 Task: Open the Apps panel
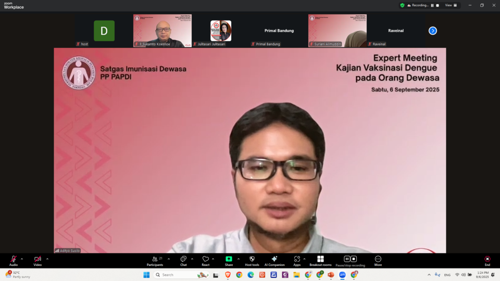coord(296,259)
